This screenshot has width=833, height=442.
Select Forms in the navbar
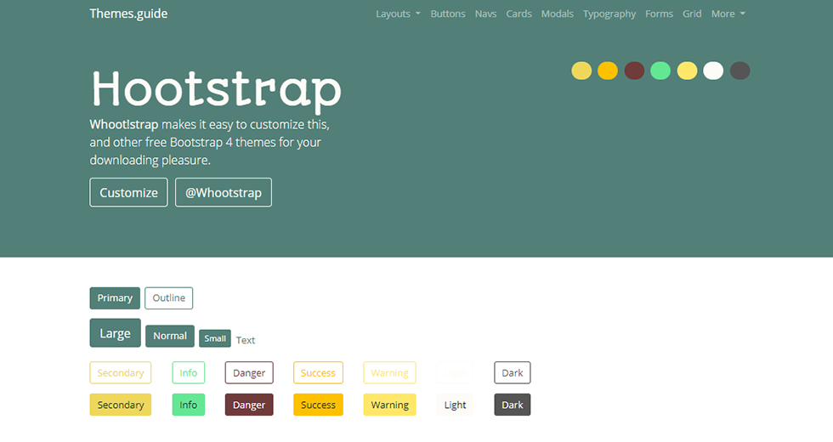tap(660, 14)
